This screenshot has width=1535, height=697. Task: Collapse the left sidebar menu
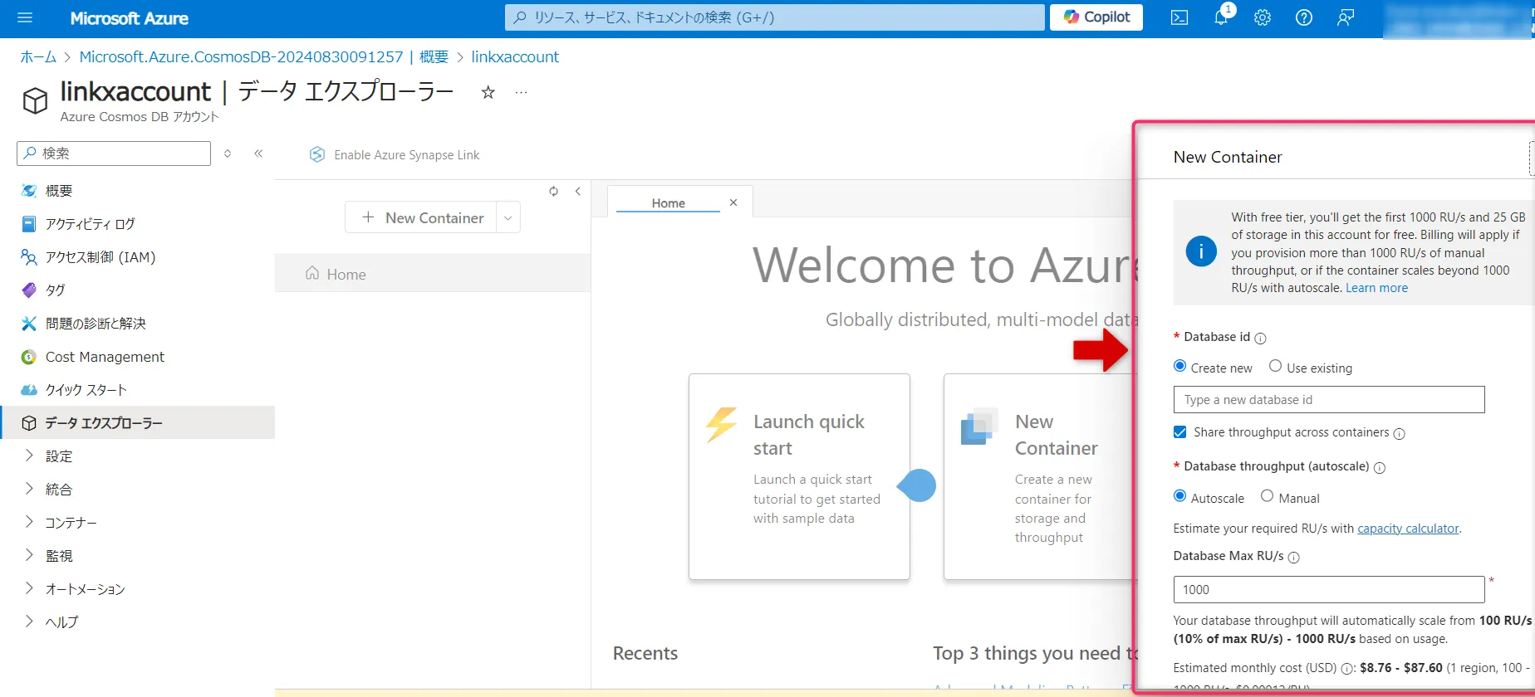[x=258, y=154]
